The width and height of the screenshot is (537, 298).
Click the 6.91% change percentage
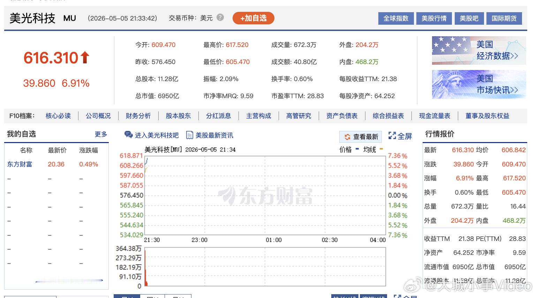(76, 83)
